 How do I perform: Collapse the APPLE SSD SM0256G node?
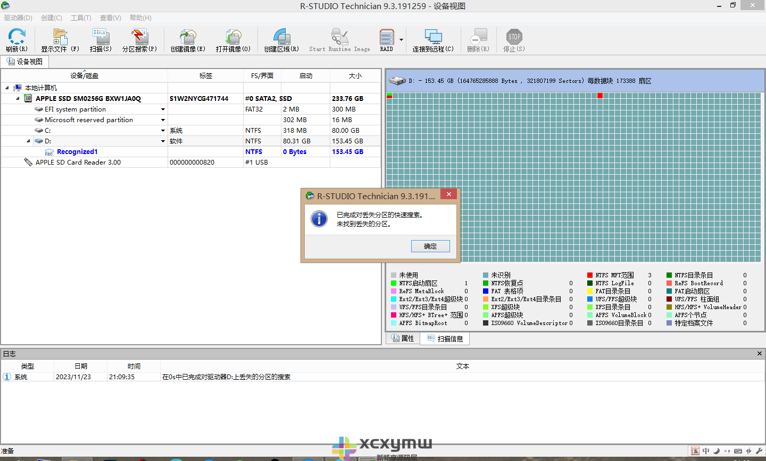pos(18,99)
